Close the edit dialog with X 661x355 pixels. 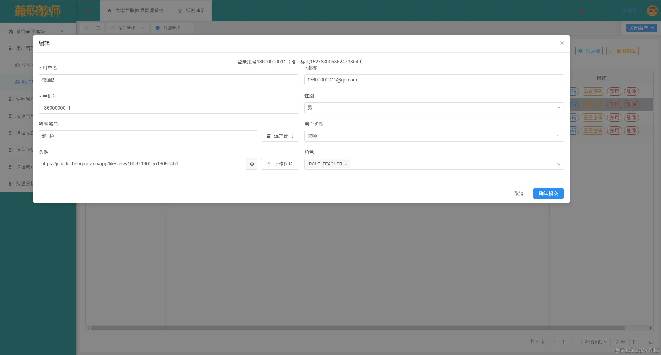(562, 43)
